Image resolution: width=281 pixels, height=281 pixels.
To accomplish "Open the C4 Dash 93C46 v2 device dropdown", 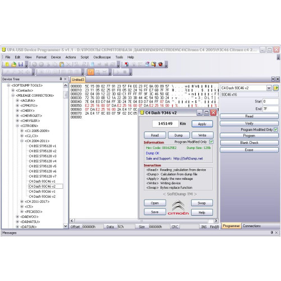I will pos(269,88).
